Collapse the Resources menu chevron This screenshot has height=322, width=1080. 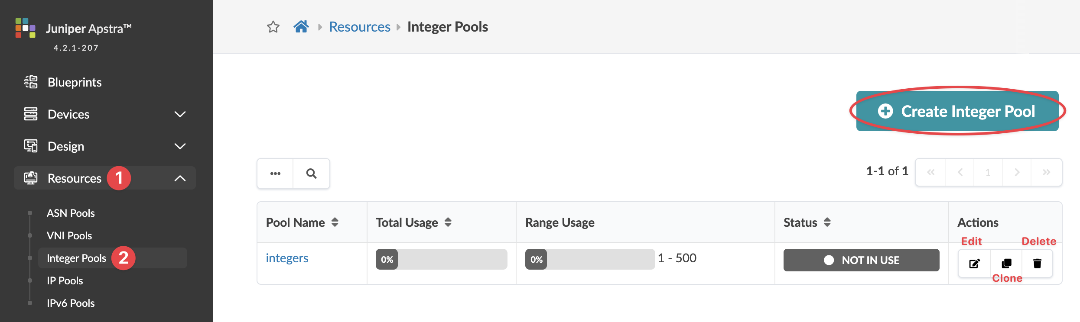tap(180, 178)
